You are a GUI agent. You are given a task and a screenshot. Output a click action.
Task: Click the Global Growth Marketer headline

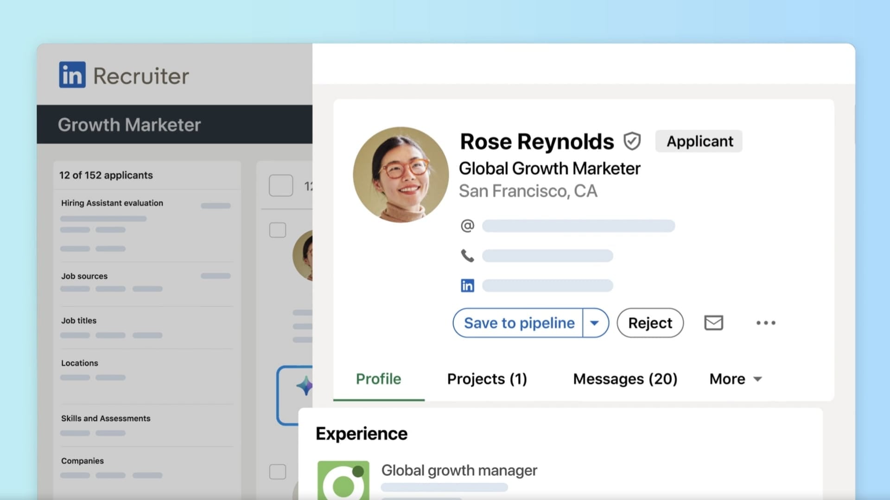(549, 169)
